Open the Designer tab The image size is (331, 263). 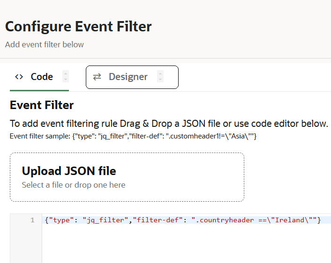click(128, 77)
